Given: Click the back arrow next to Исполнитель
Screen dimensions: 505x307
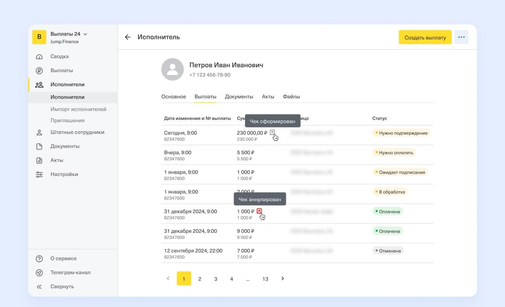Looking at the screenshot, I should [x=127, y=37].
